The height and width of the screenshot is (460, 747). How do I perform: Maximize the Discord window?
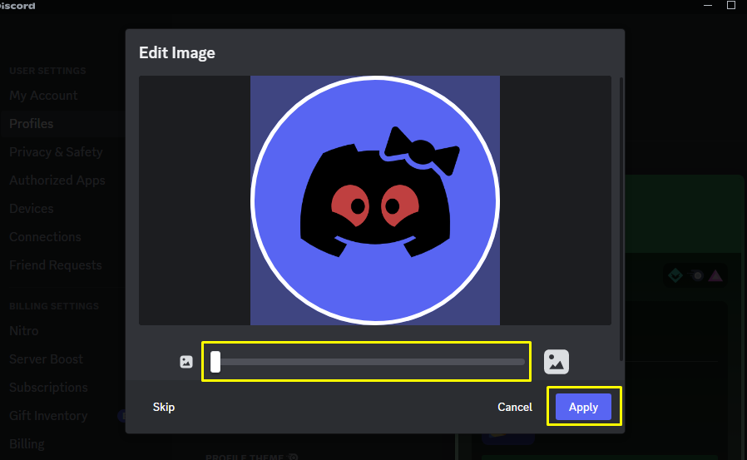(x=731, y=5)
